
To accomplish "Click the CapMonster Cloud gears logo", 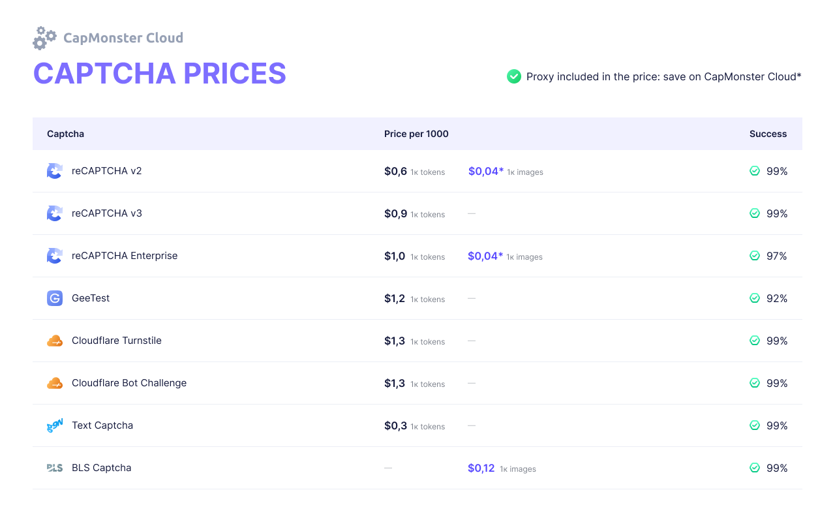I will pyautogui.click(x=44, y=38).
